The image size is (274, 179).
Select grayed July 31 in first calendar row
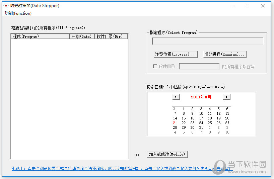(x=175, y=109)
